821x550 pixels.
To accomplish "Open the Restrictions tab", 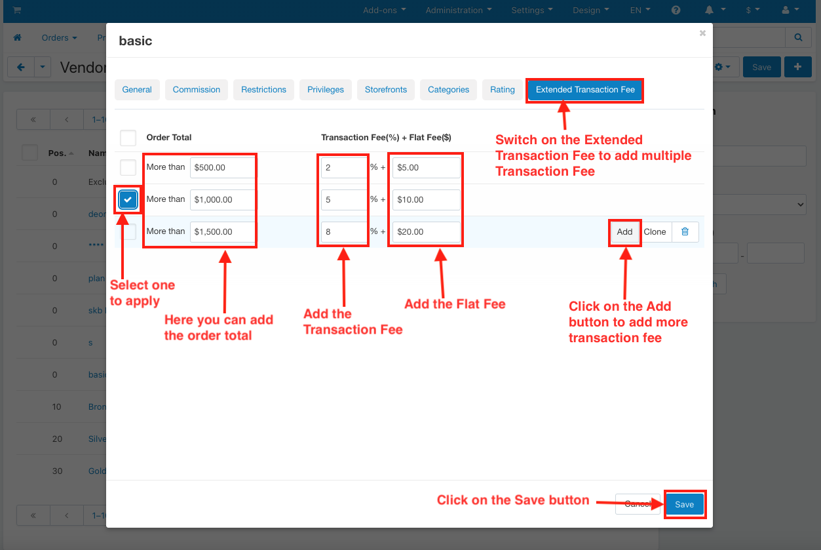I will point(263,90).
